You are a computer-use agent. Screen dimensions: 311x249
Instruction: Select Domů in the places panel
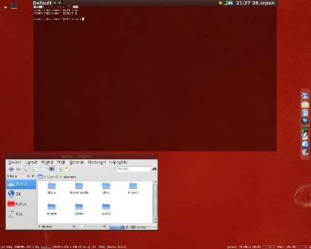pyautogui.click(x=21, y=184)
